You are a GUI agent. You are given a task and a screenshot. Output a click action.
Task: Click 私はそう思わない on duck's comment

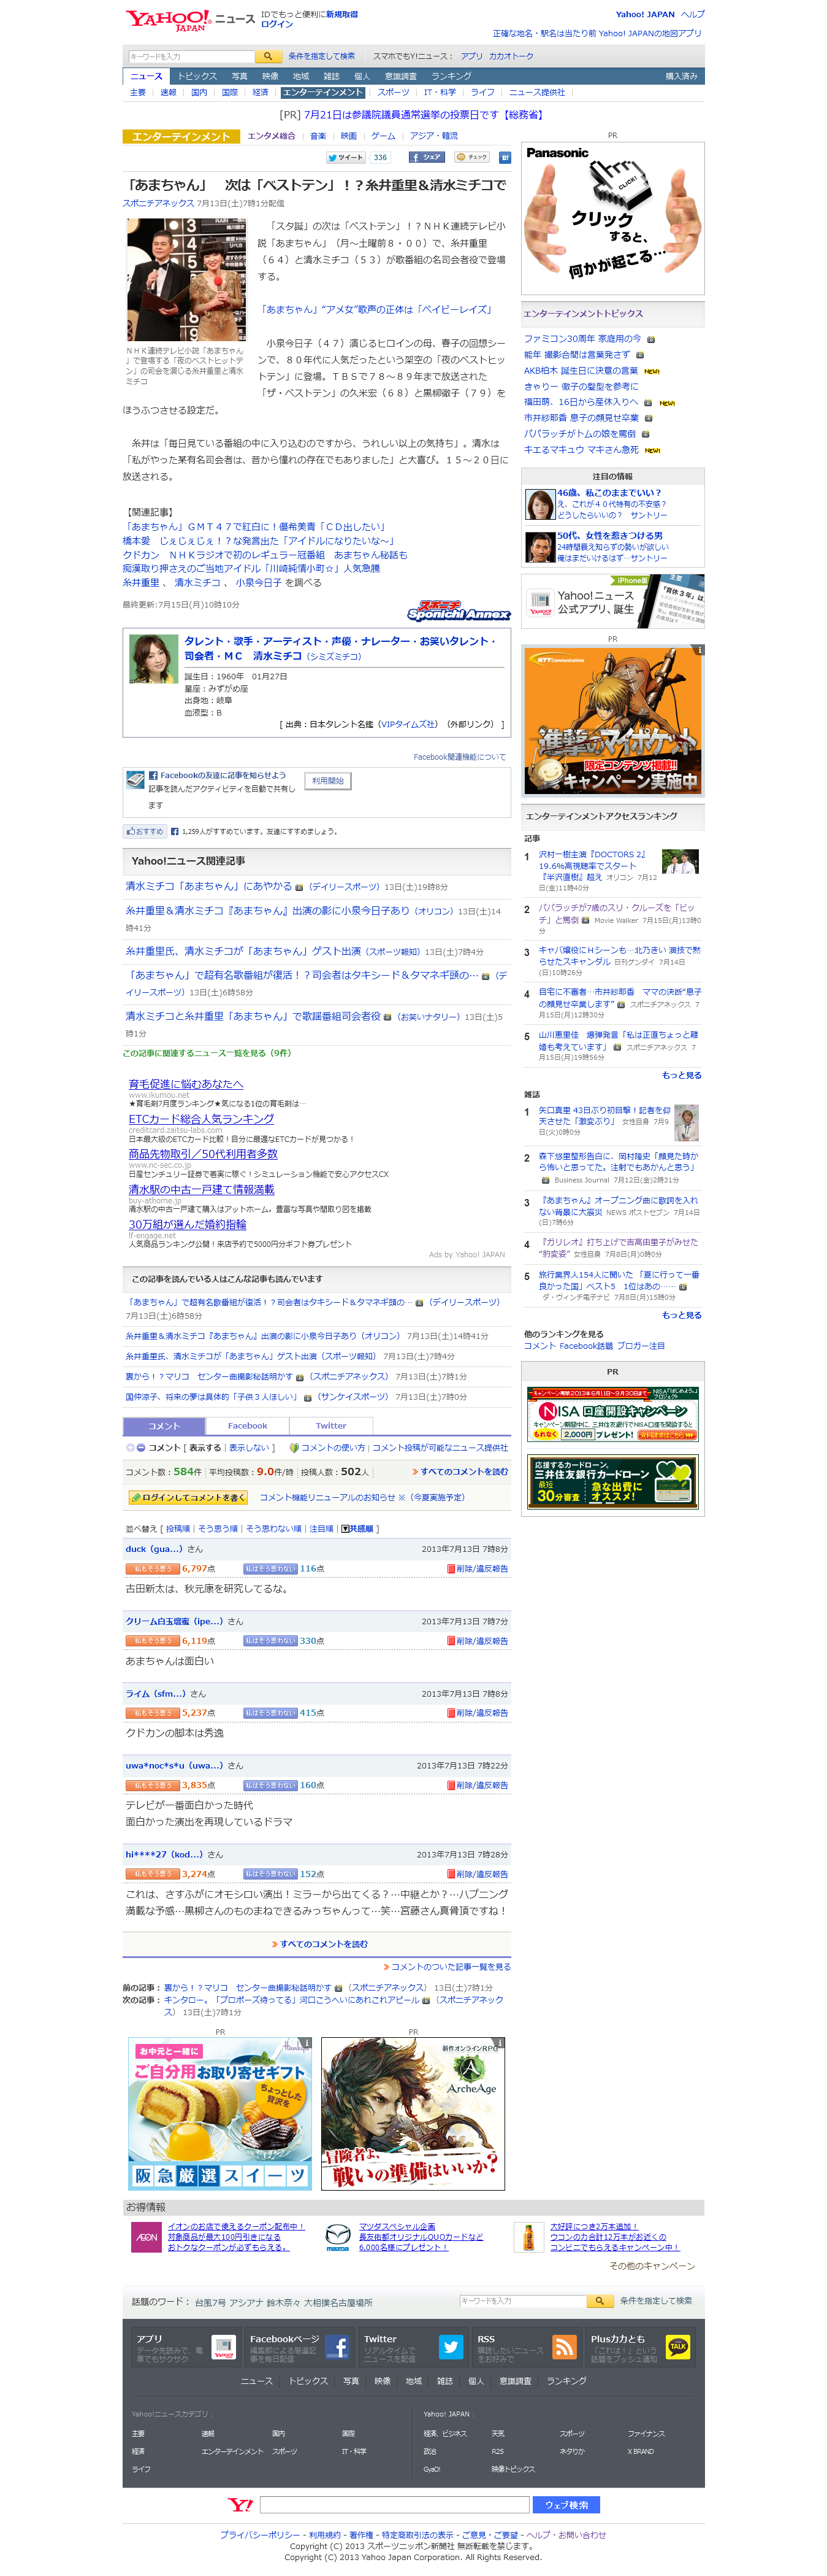click(x=270, y=1568)
